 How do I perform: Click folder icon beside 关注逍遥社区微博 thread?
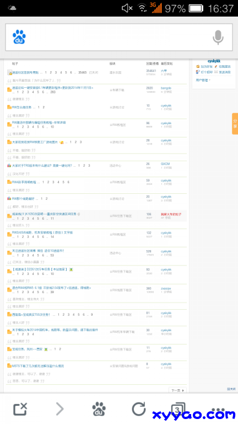[9, 253]
